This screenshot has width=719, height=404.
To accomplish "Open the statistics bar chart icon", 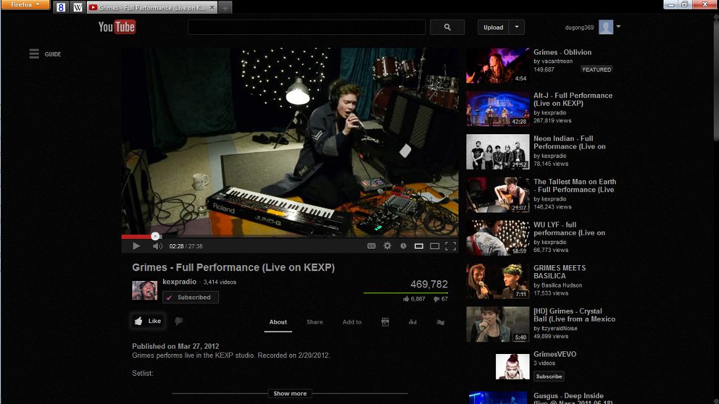I will [412, 322].
